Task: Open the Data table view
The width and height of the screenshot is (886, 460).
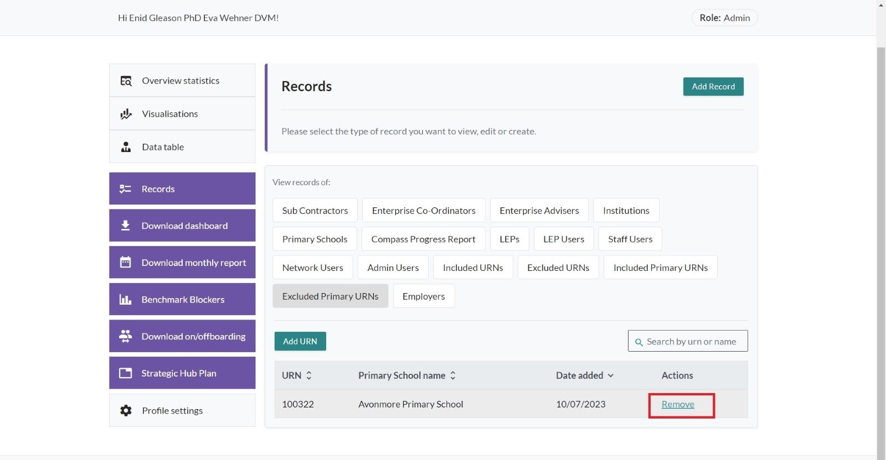Action: (x=182, y=147)
